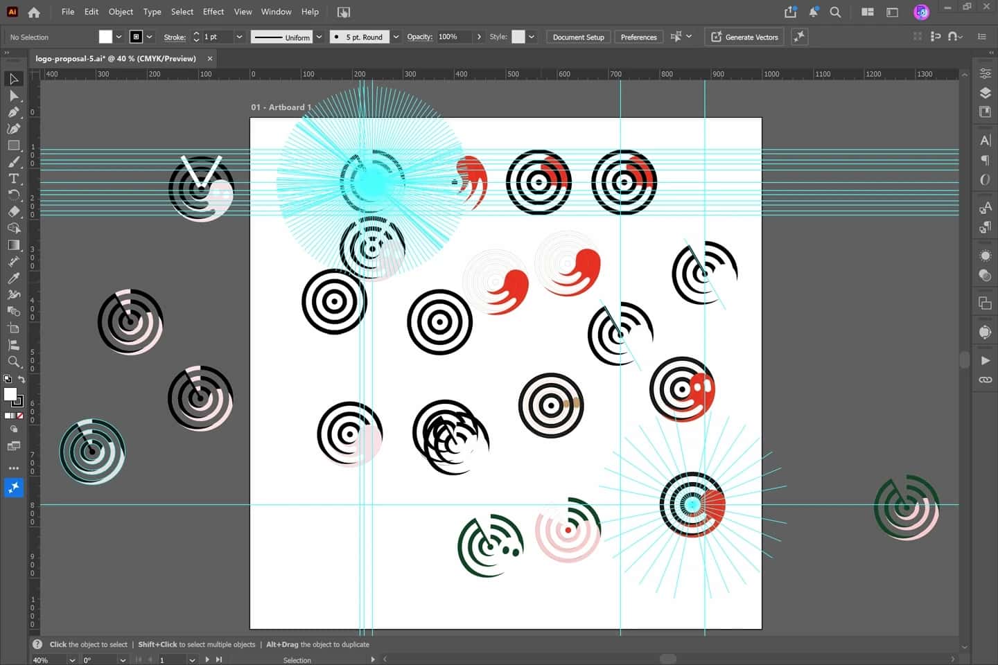
Task: Open the Paragraph panel icon
Action: pos(985,161)
